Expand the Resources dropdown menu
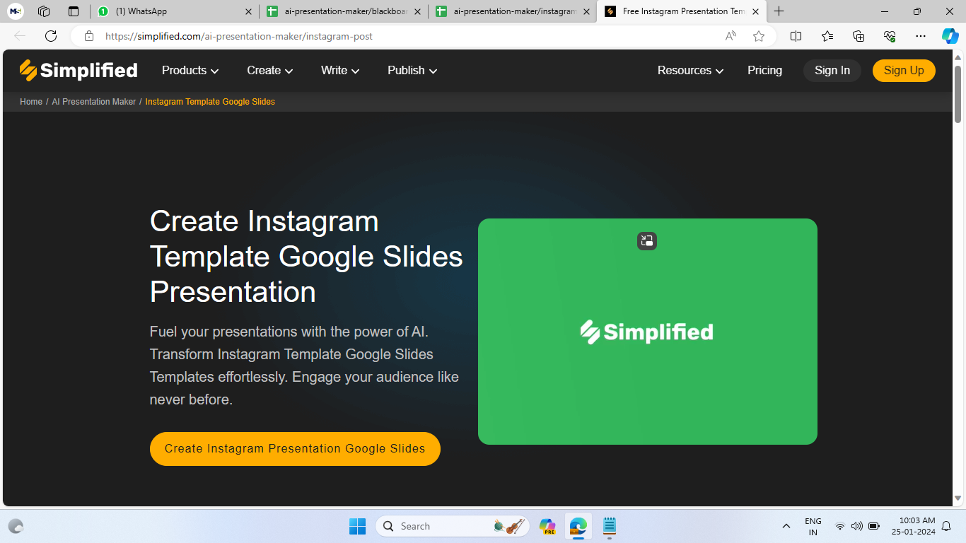966x543 pixels. pos(690,70)
